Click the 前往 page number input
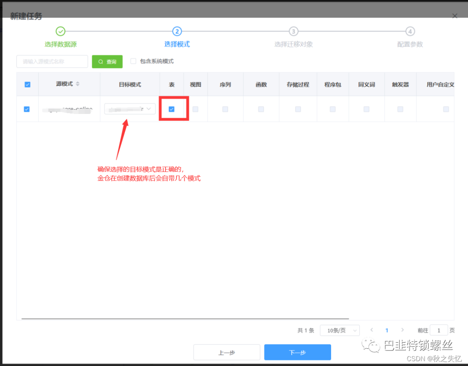This screenshot has width=468, height=366. pos(439,330)
